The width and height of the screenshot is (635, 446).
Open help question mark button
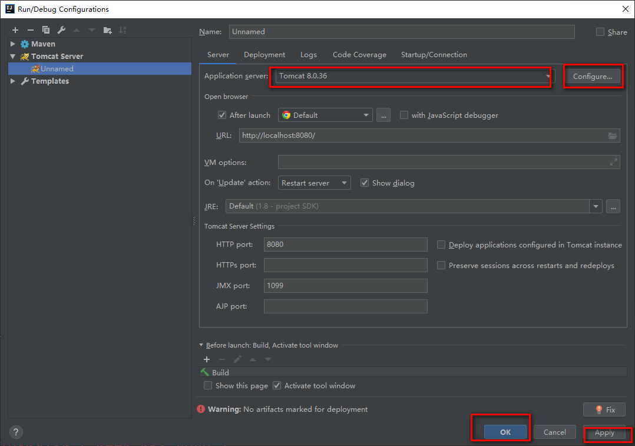point(16,432)
